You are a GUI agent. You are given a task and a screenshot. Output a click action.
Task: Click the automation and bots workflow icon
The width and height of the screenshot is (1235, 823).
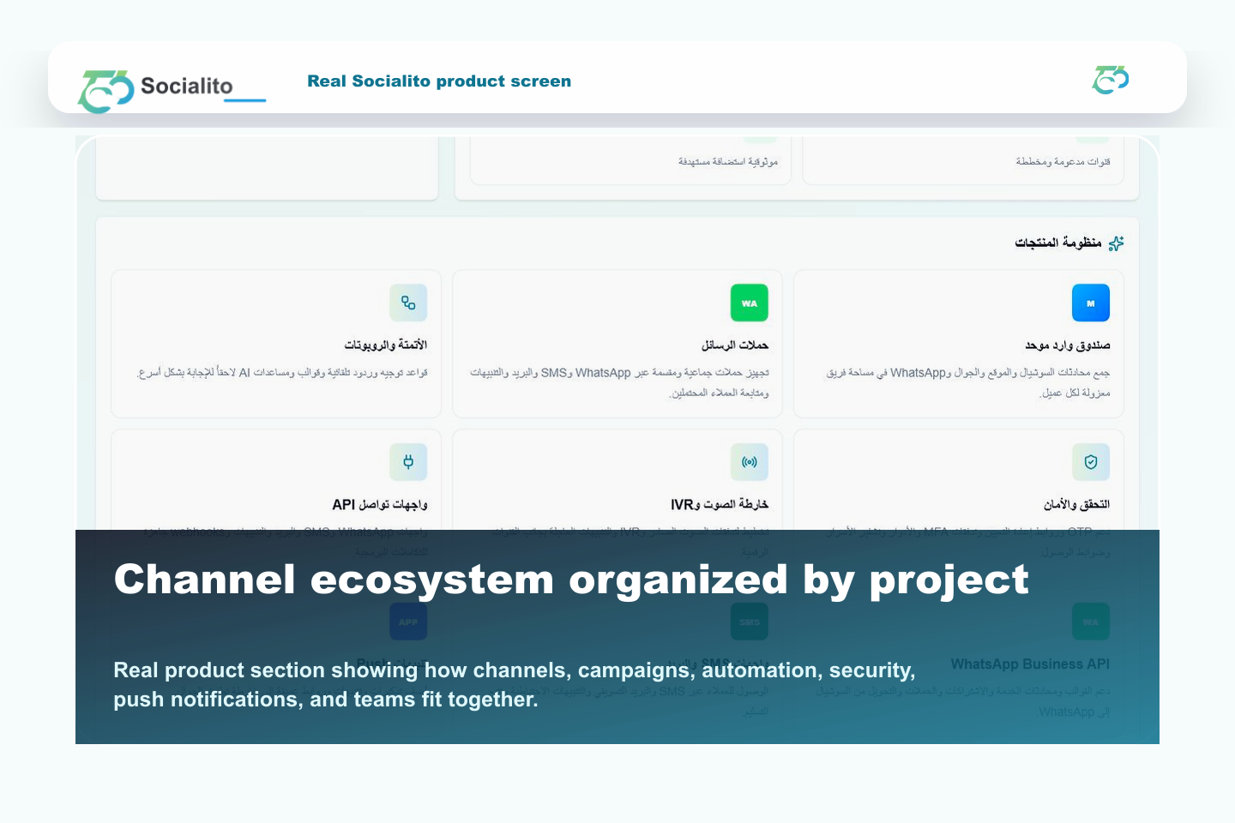(408, 303)
